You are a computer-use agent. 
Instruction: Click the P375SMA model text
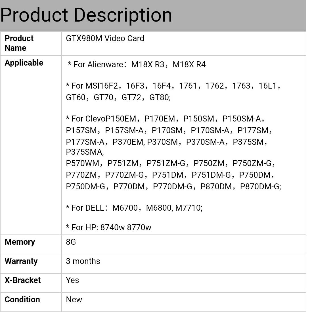(85, 152)
